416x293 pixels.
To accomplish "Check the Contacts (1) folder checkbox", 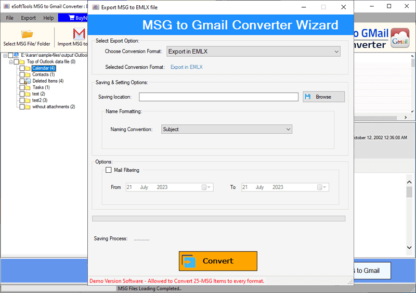I will click(22, 74).
